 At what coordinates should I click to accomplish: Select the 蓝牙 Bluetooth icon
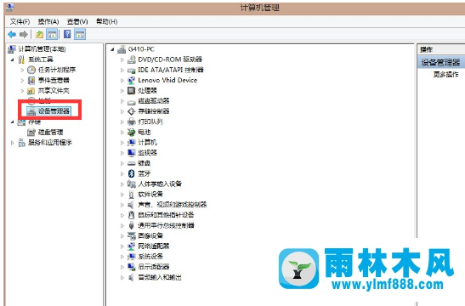[x=132, y=173]
